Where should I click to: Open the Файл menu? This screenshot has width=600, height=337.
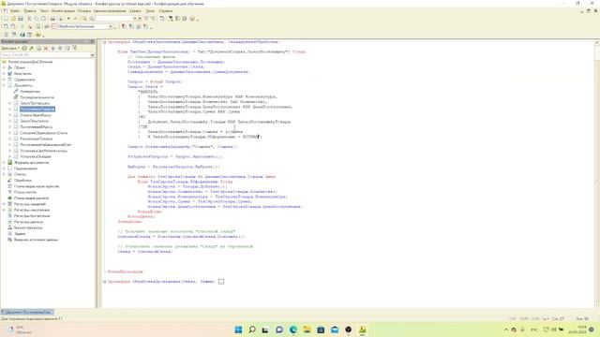pyautogui.click(x=15, y=11)
